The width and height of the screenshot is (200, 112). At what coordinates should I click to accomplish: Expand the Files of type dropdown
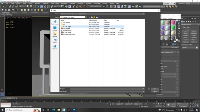pyautogui.click(x=144, y=91)
